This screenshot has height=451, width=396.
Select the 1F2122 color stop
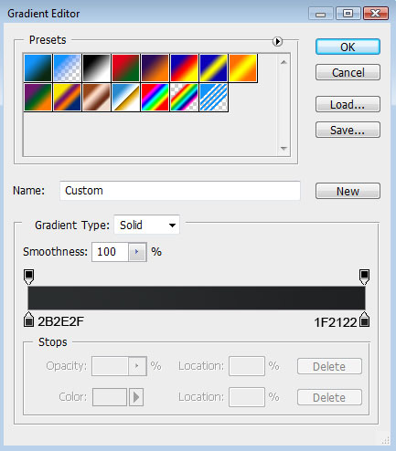364,320
